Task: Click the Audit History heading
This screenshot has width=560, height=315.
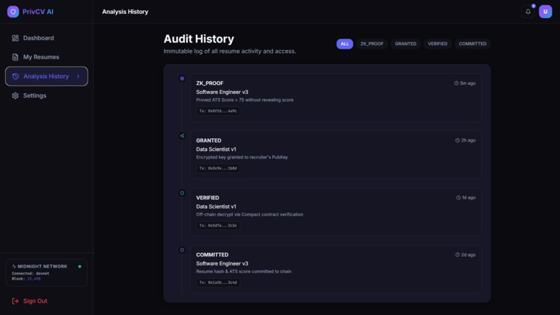Action: [x=199, y=39]
